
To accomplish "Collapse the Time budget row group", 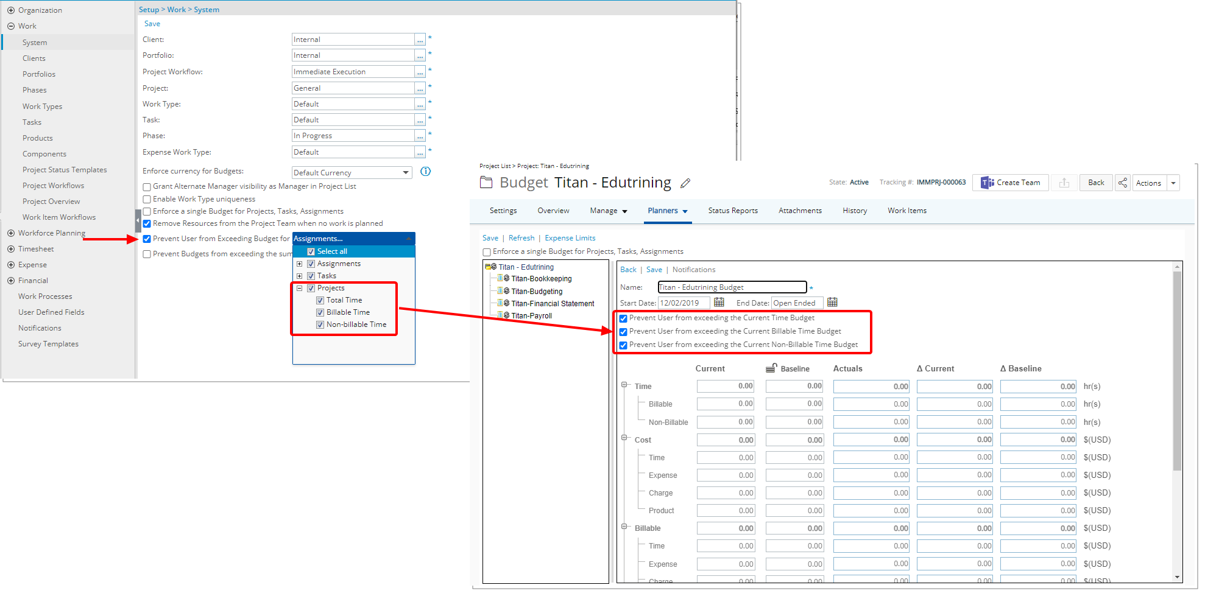I will 624,385.
